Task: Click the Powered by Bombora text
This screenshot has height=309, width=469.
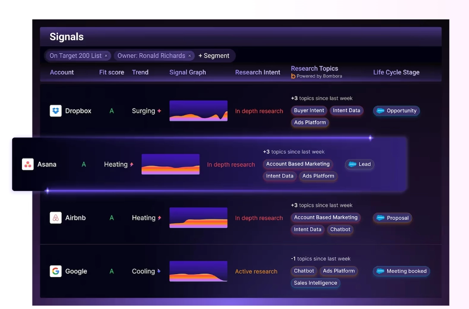Action: (319, 76)
